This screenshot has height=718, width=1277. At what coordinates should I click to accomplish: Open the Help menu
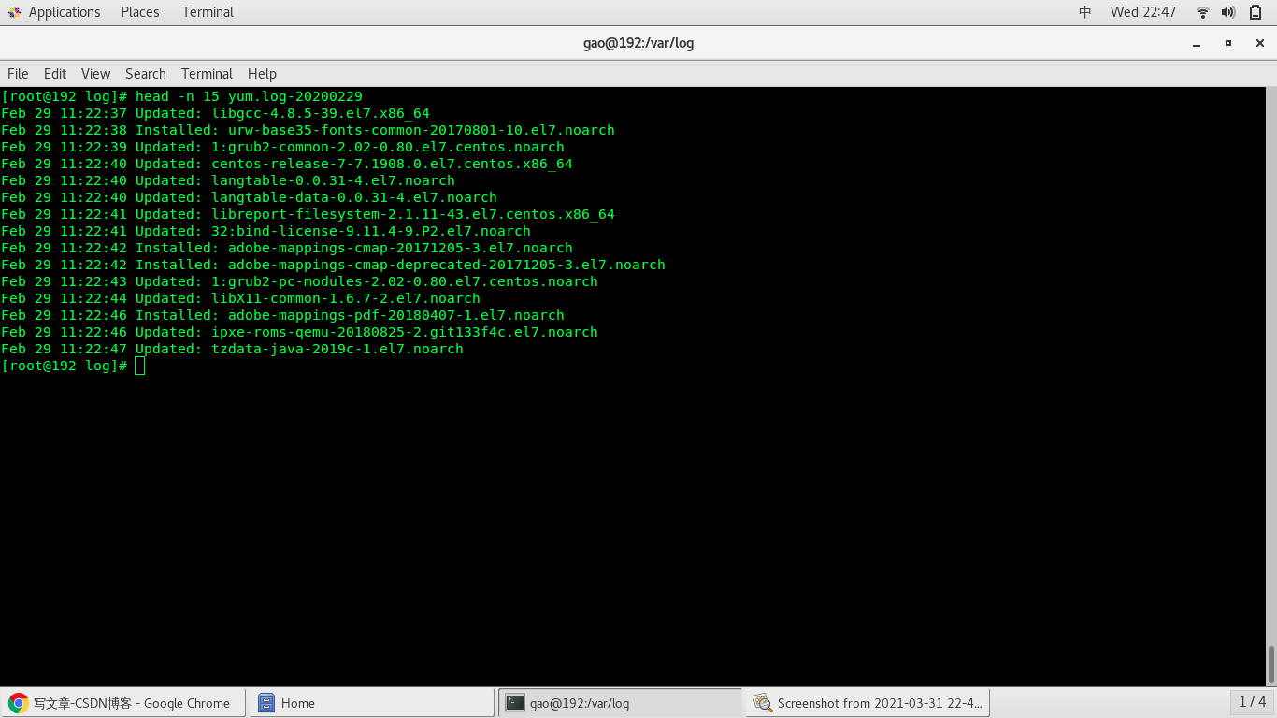coord(262,73)
